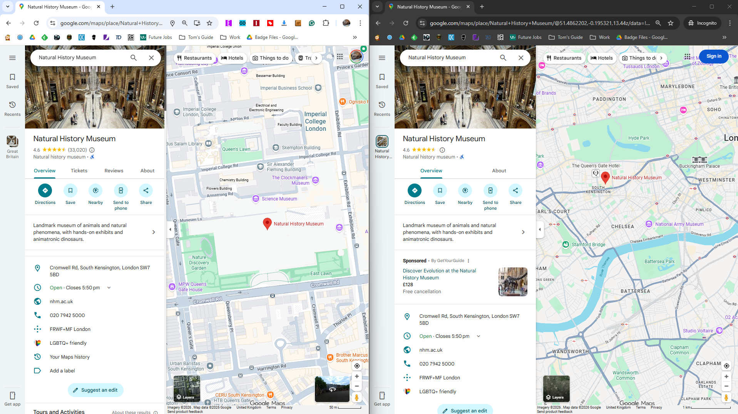Zoom in using the map plus control
The height and width of the screenshot is (414, 738).
[356, 376]
